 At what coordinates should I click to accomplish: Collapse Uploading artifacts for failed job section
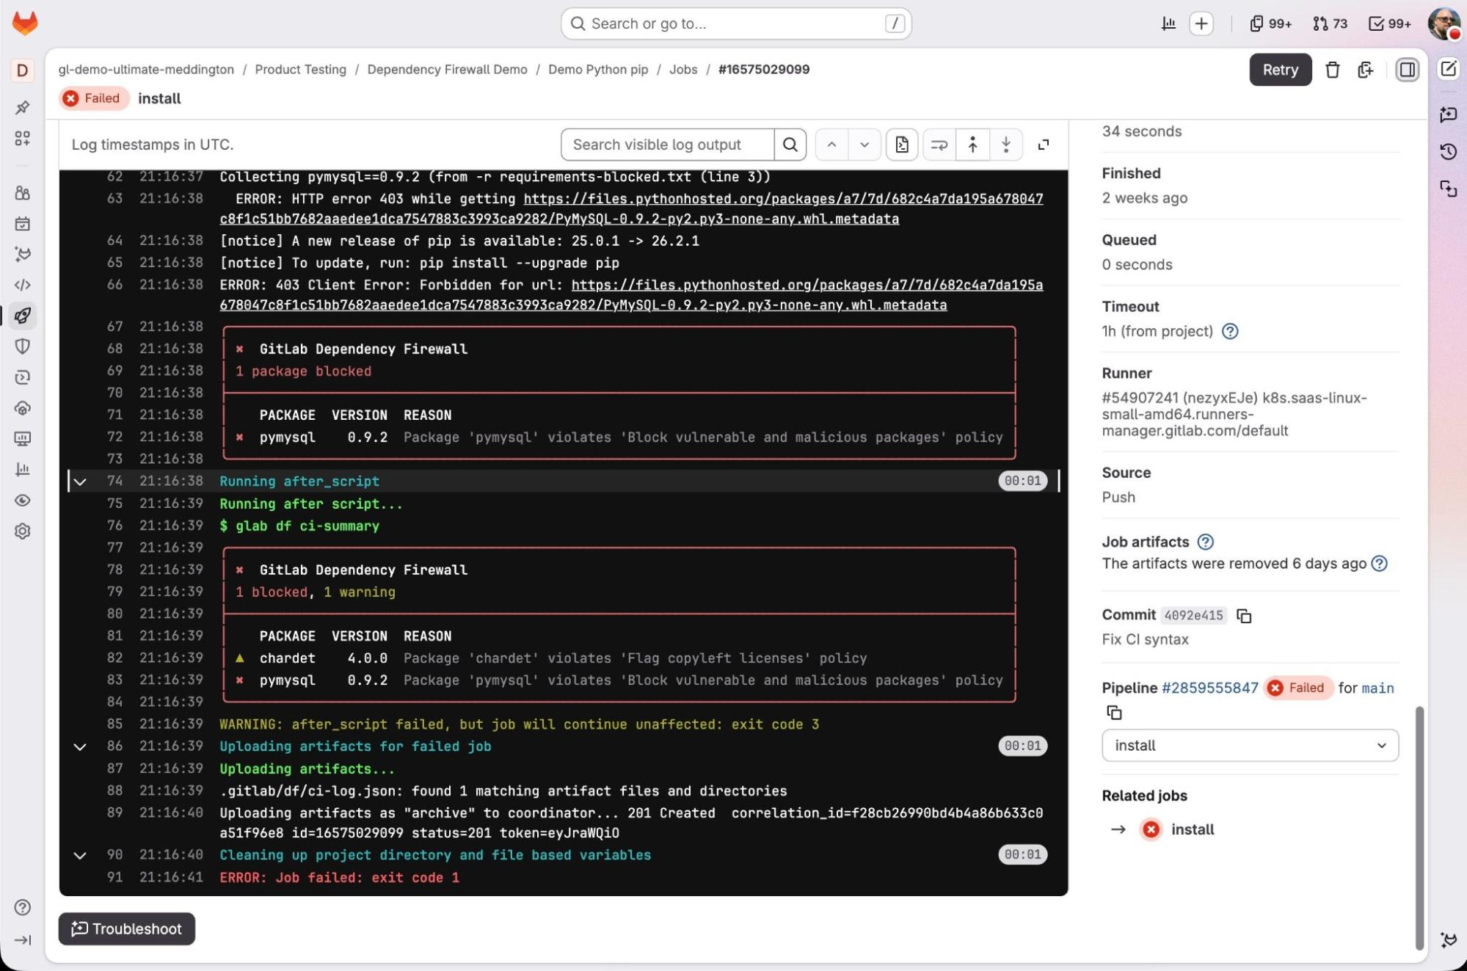pyautogui.click(x=80, y=746)
